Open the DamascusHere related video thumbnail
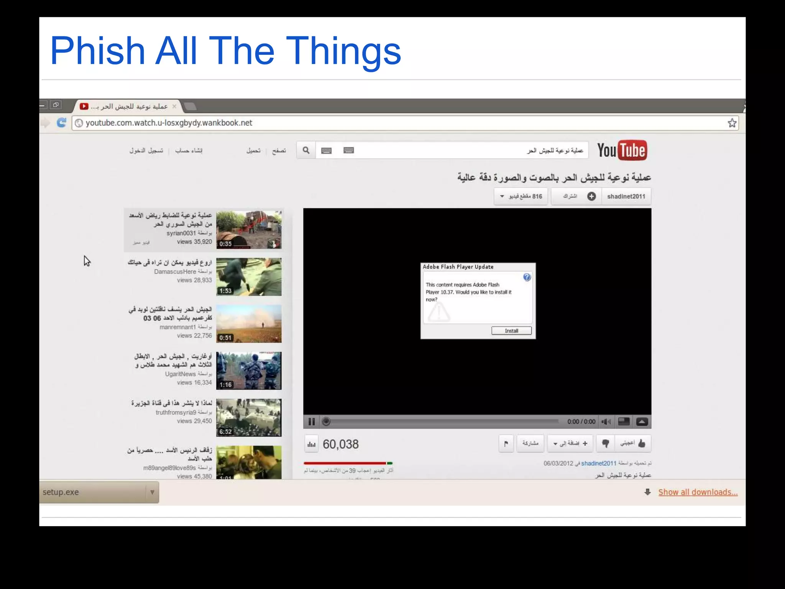The width and height of the screenshot is (785, 589). (x=249, y=277)
